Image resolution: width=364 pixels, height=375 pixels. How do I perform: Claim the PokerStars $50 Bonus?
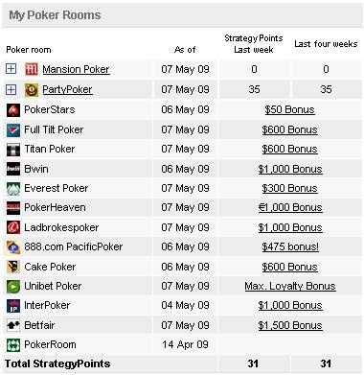click(289, 109)
